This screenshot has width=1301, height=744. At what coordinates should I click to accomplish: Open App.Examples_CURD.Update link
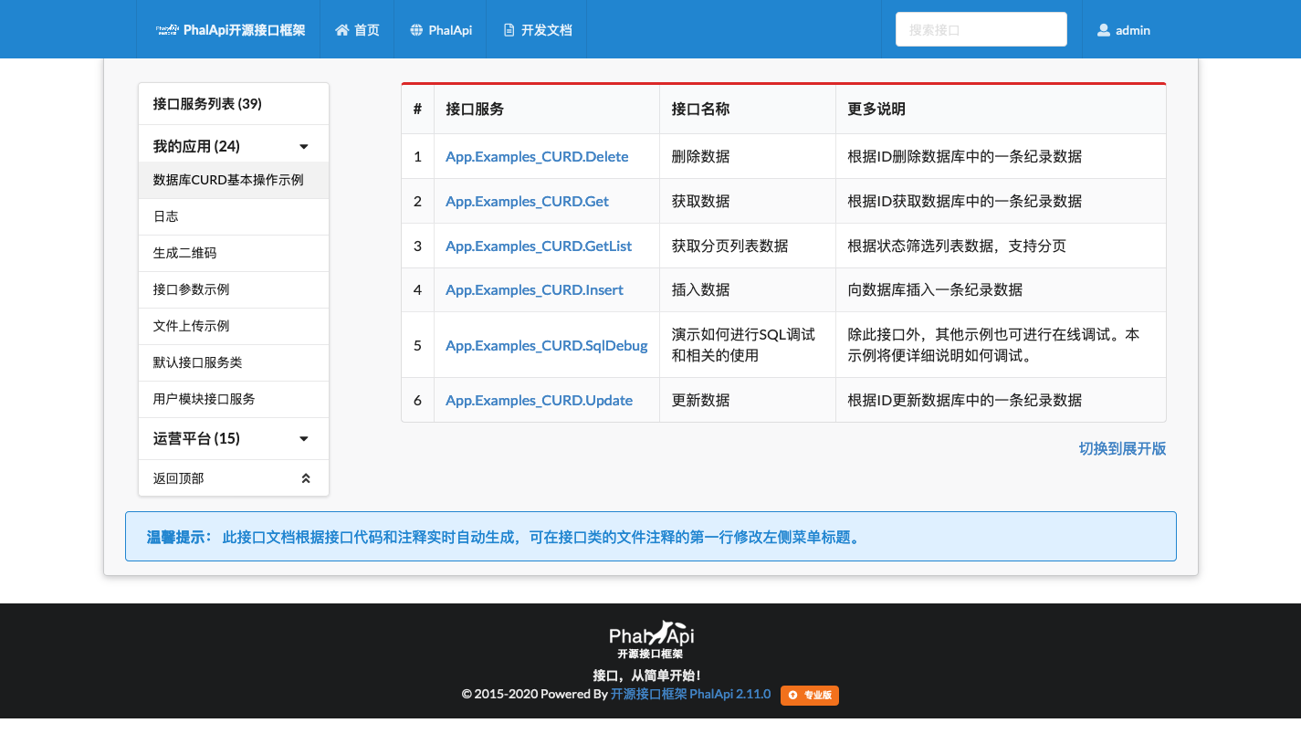point(539,400)
